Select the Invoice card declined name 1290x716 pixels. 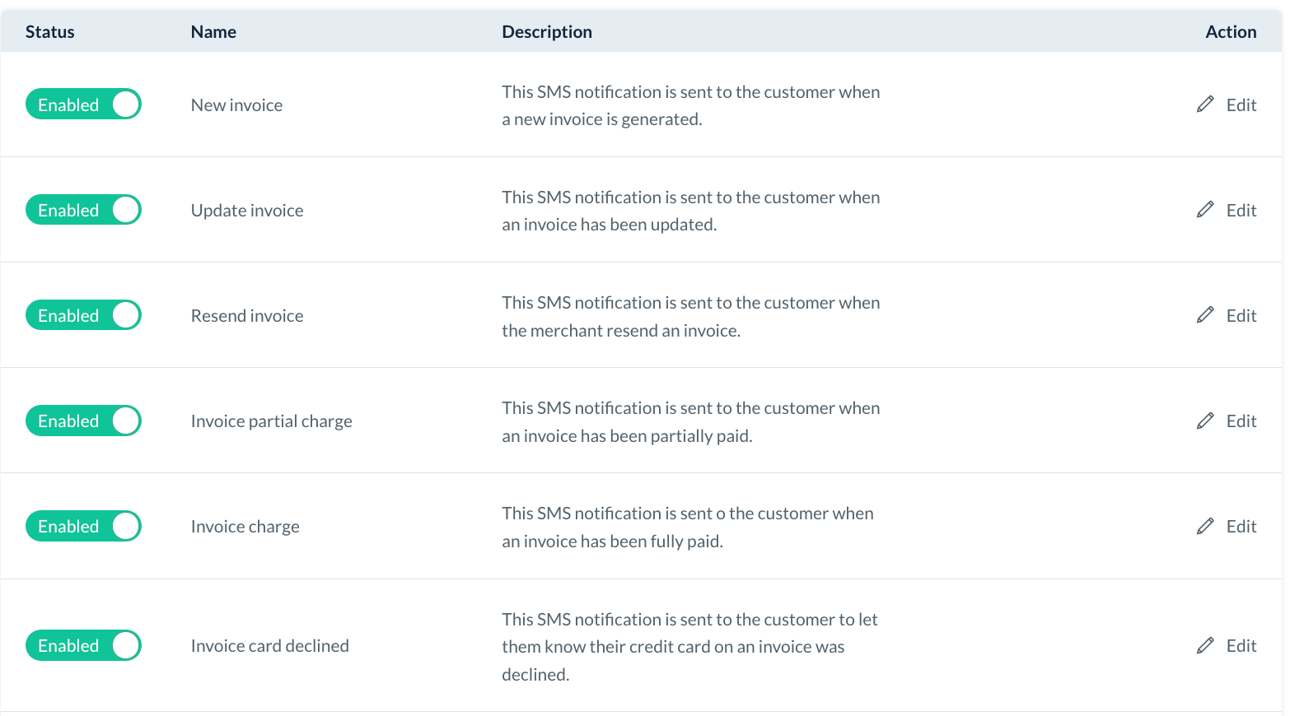(269, 646)
